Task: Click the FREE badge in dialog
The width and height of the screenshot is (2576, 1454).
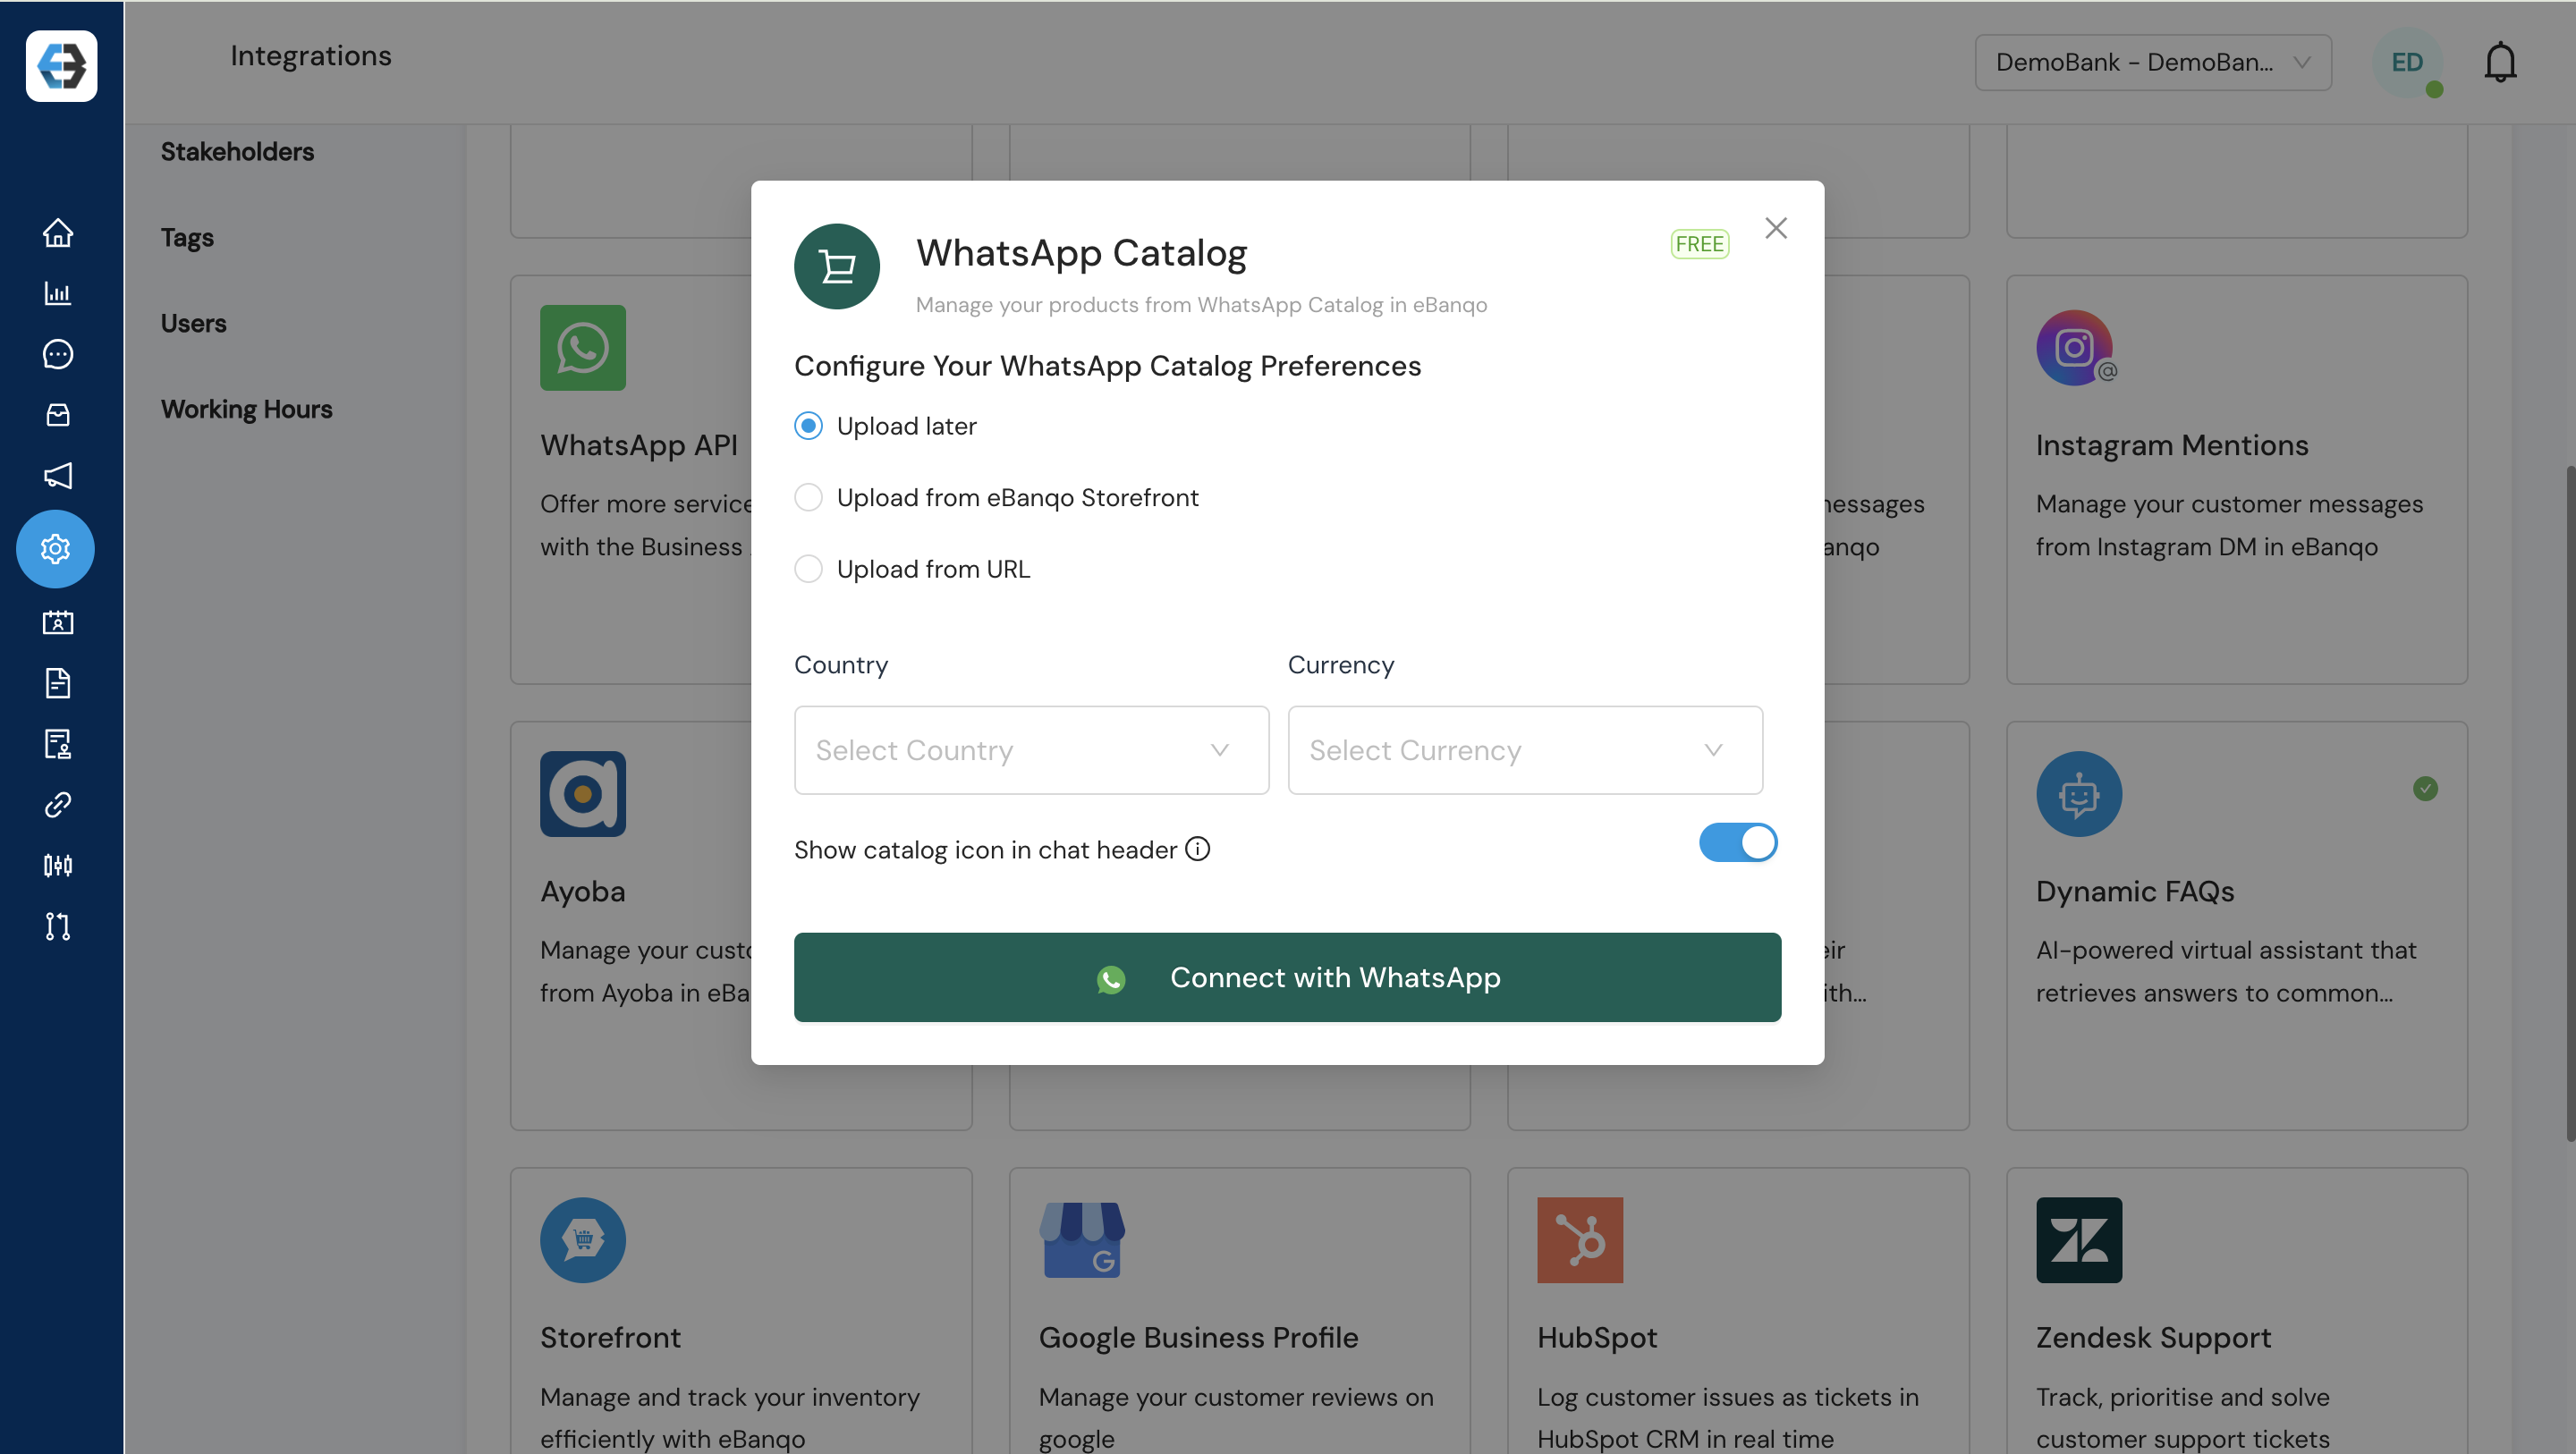Action: (1700, 244)
